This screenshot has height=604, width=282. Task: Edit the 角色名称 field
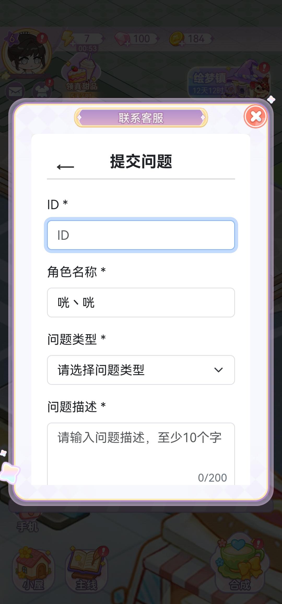coord(141,303)
